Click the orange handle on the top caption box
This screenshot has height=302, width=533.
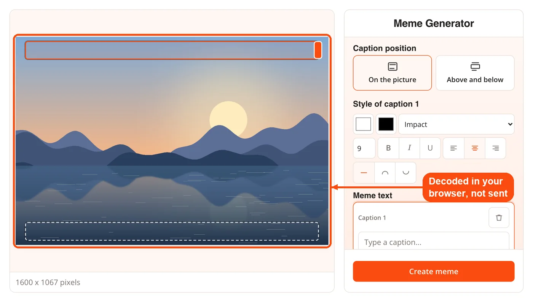[318, 50]
